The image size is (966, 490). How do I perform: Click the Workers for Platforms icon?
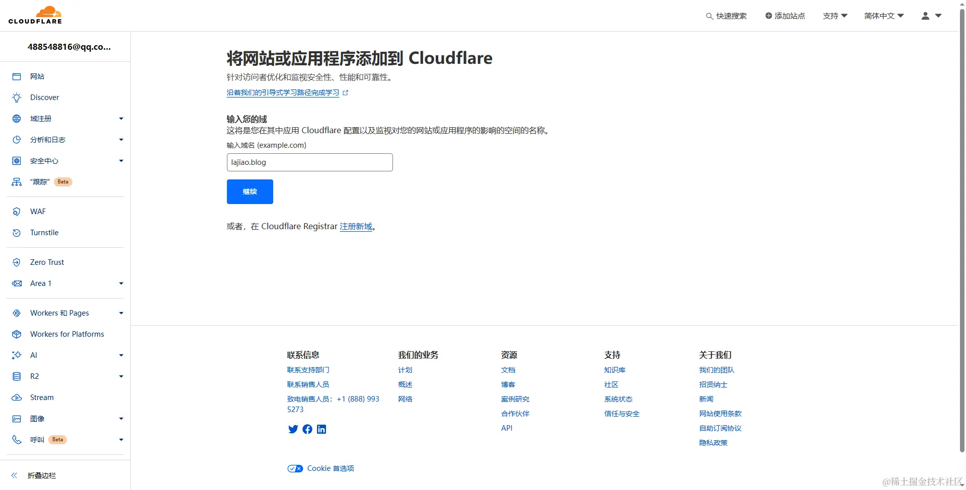17,334
